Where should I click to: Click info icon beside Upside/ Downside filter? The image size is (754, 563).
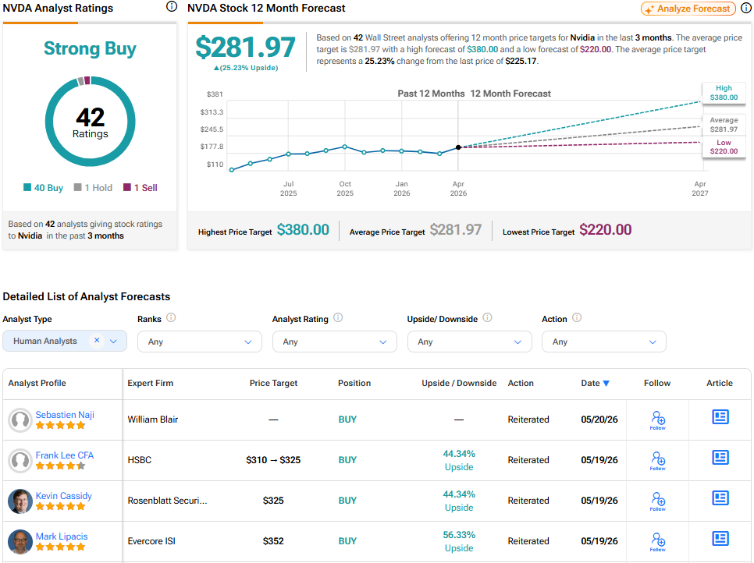pyautogui.click(x=487, y=318)
